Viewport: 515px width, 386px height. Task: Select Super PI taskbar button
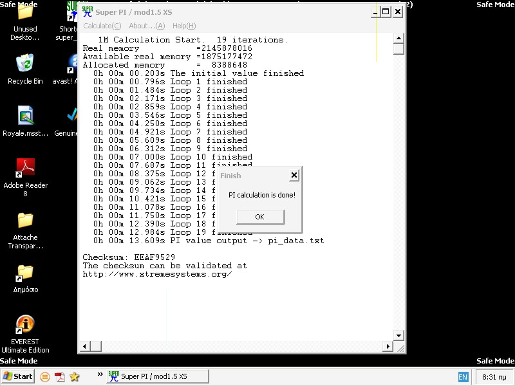point(158,376)
